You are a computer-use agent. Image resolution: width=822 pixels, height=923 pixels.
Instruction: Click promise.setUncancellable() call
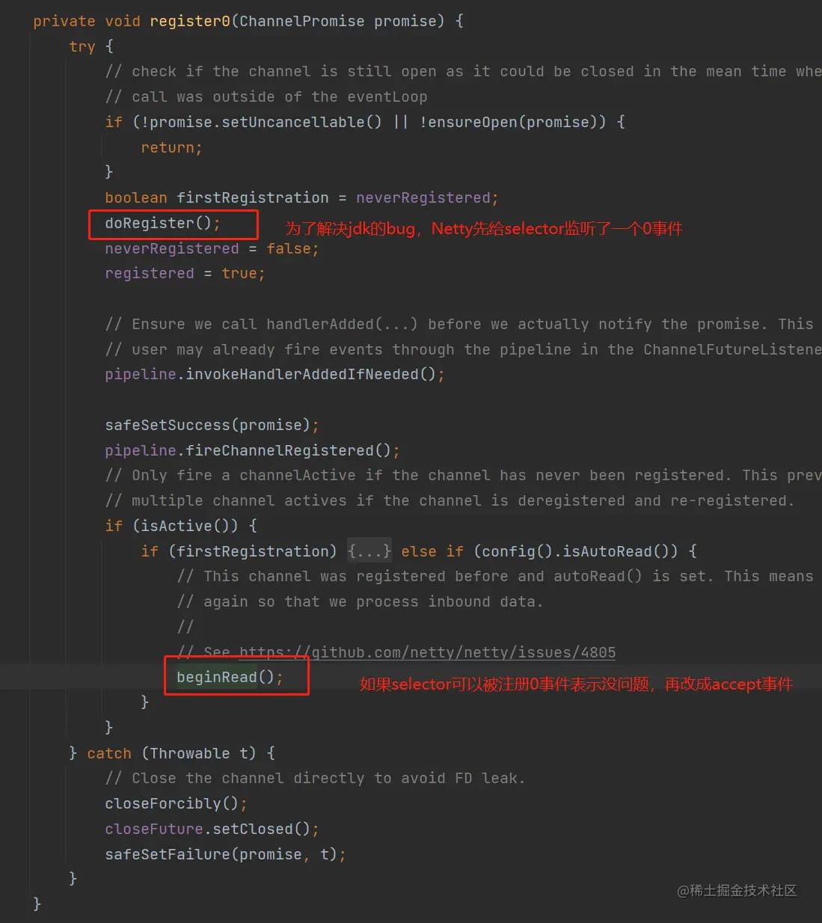click(x=266, y=122)
